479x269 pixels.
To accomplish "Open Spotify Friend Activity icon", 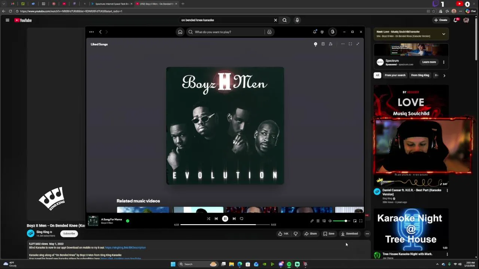I will [322, 32].
